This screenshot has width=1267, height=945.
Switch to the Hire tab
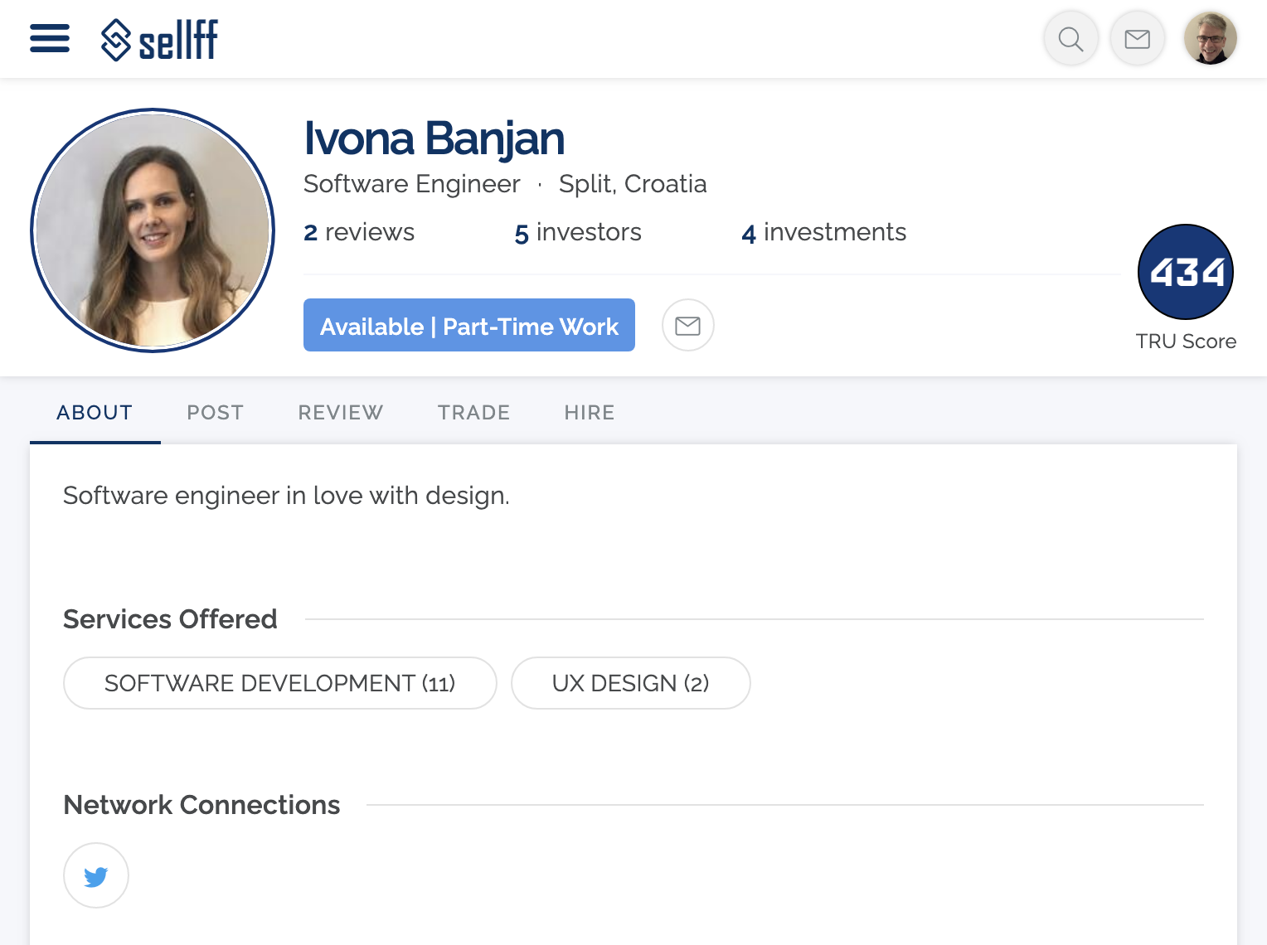[590, 413]
